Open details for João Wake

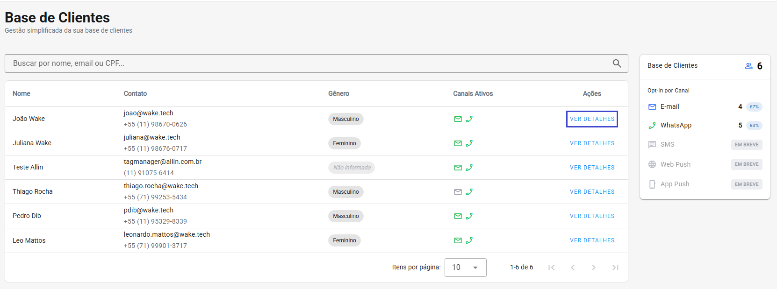click(592, 119)
